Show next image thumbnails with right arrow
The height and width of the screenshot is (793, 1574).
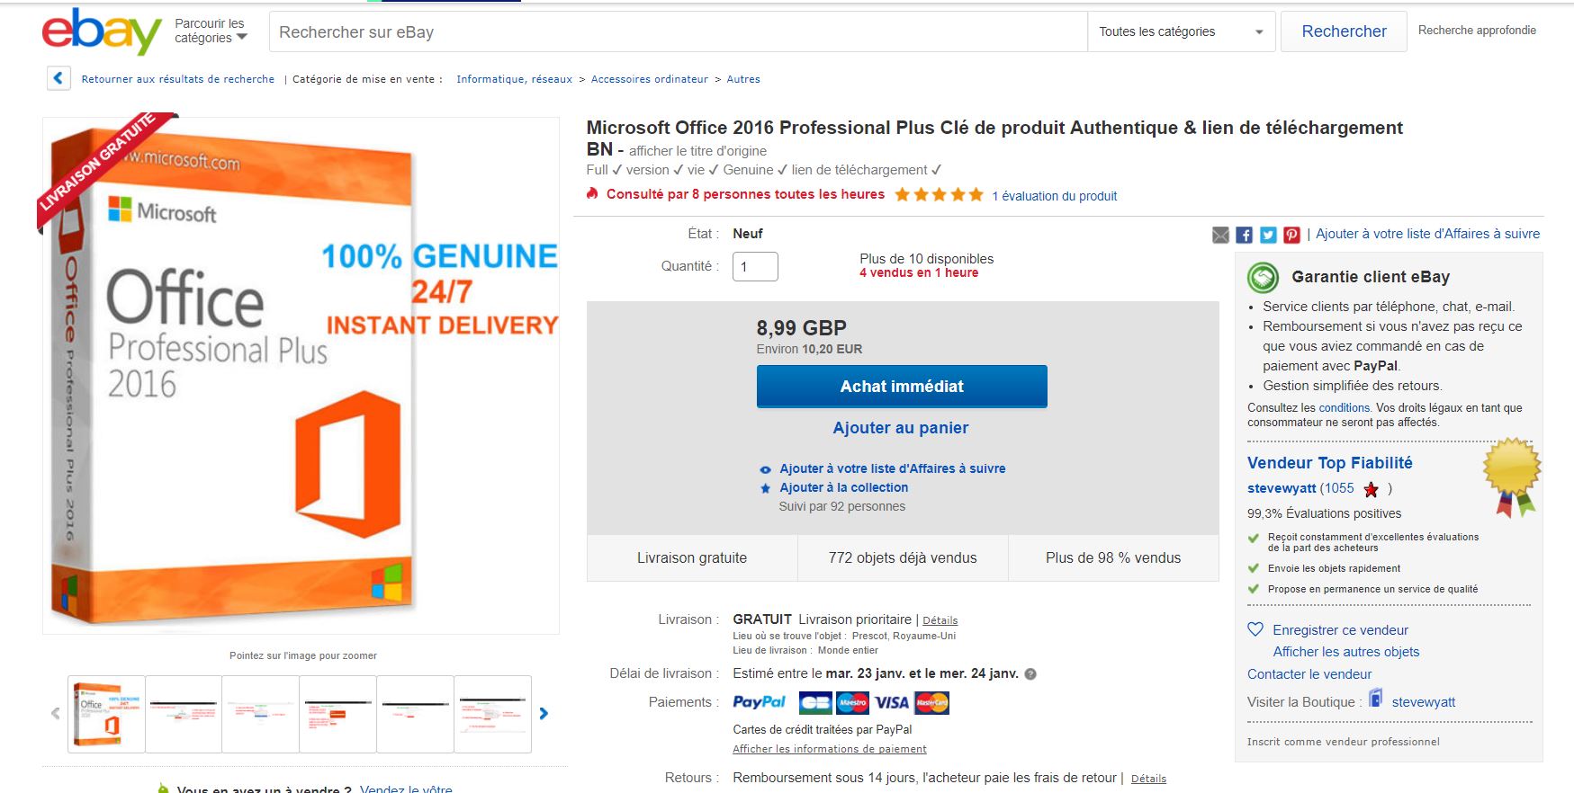[x=543, y=714]
